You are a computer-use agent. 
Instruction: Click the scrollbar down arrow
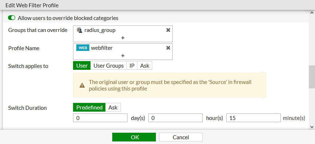(x=312, y=127)
